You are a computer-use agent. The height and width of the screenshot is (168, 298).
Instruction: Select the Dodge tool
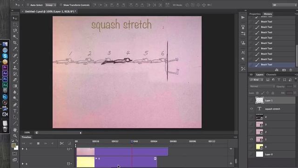click(x=15, y=98)
